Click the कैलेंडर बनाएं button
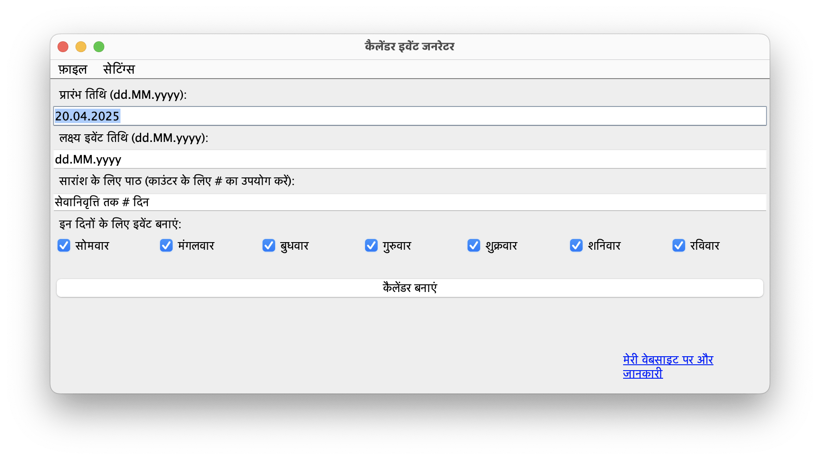Image resolution: width=820 pixels, height=460 pixels. point(410,288)
